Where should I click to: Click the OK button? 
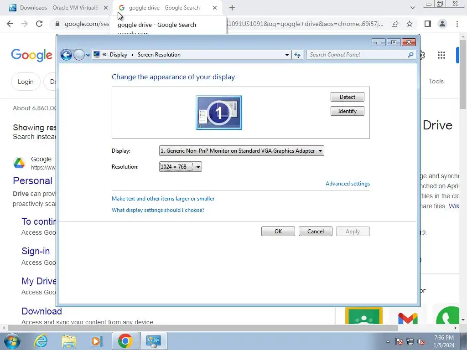point(278,232)
